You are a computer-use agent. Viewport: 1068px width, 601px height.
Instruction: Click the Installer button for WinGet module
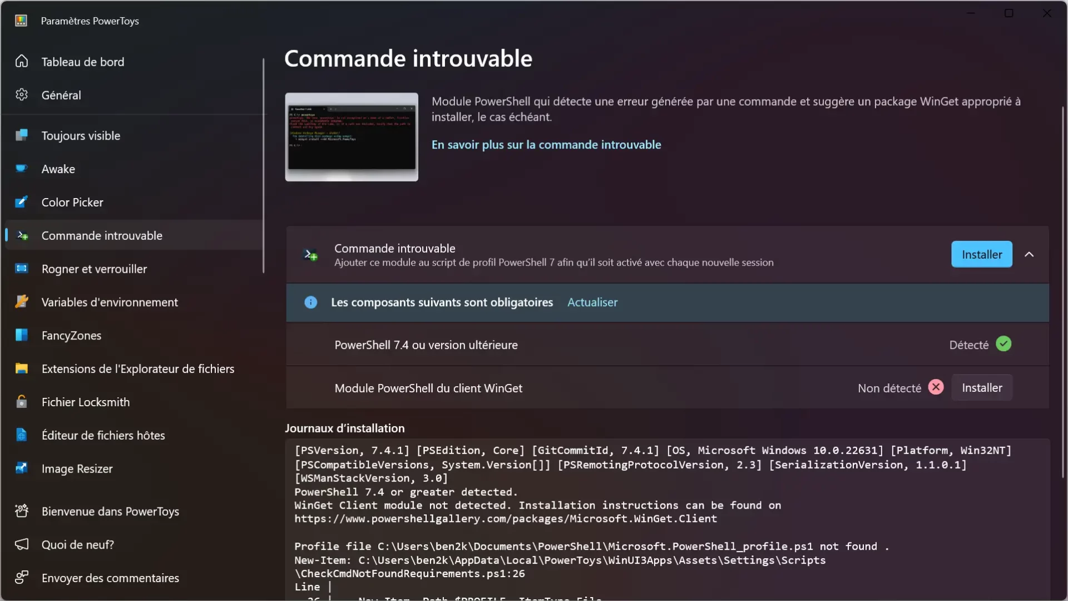pyautogui.click(x=982, y=387)
